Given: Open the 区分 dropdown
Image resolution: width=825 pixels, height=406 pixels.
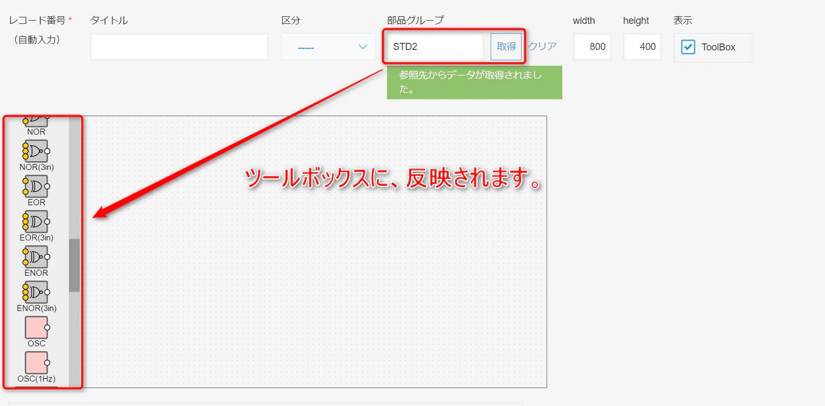Looking at the screenshot, I should click(x=328, y=47).
